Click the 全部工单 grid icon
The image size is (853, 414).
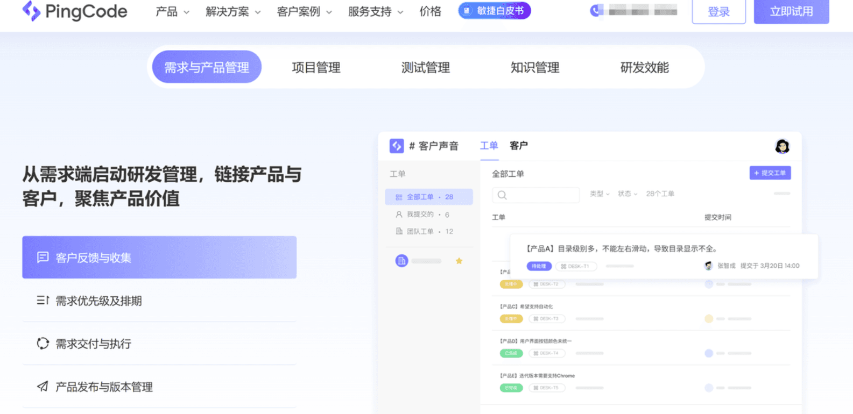tap(399, 197)
